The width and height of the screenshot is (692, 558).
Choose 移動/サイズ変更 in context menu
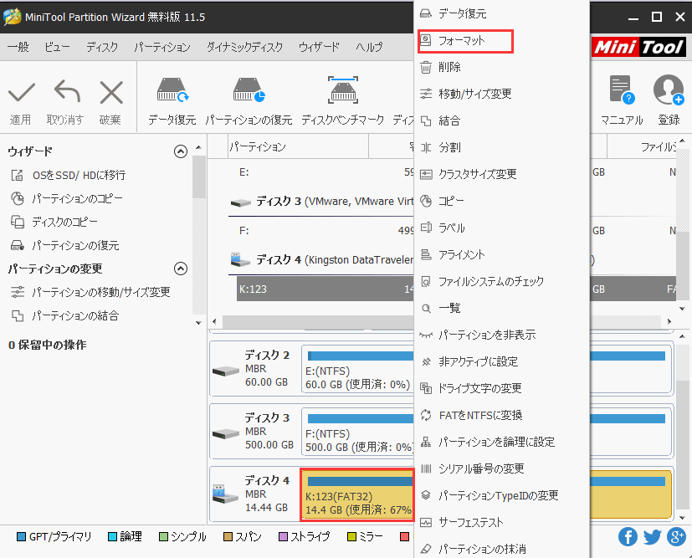502,94
